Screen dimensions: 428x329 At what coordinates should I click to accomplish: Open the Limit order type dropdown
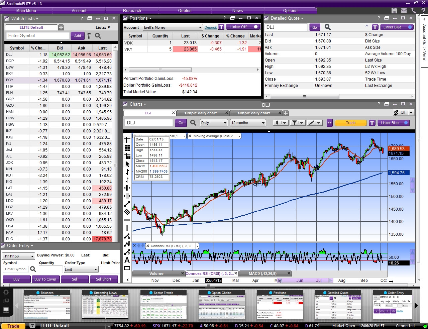[x=81, y=269]
